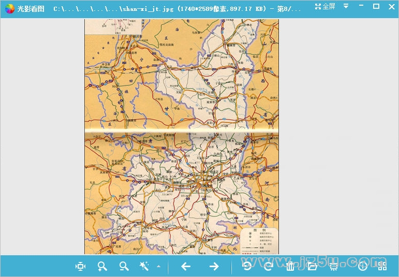Rotate the image clockwise

(269, 266)
